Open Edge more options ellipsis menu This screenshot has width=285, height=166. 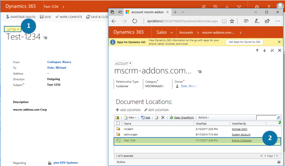tap(278, 21)
